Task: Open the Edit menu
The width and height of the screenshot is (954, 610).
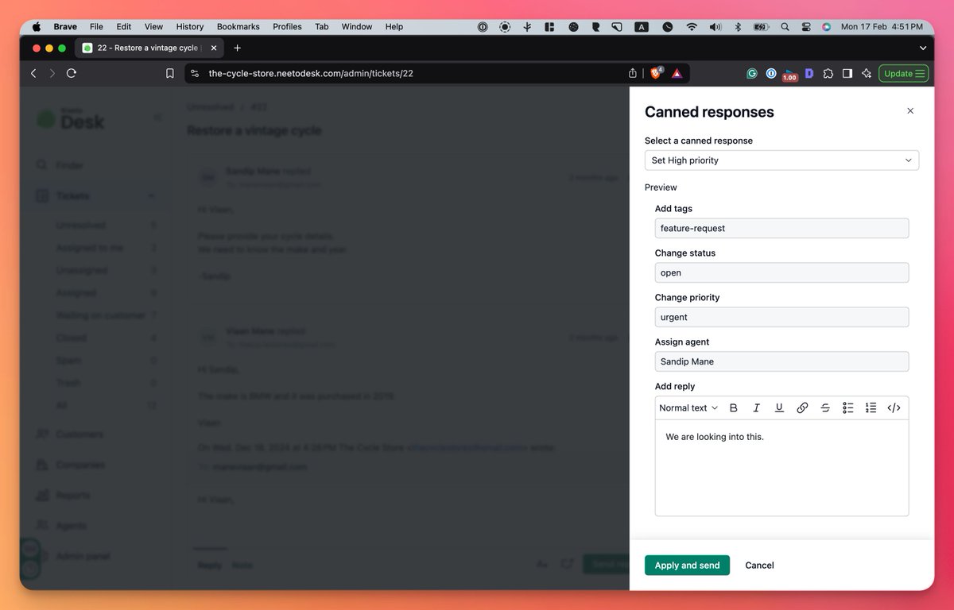Action: pyautogui.click(x=123, y=26)
